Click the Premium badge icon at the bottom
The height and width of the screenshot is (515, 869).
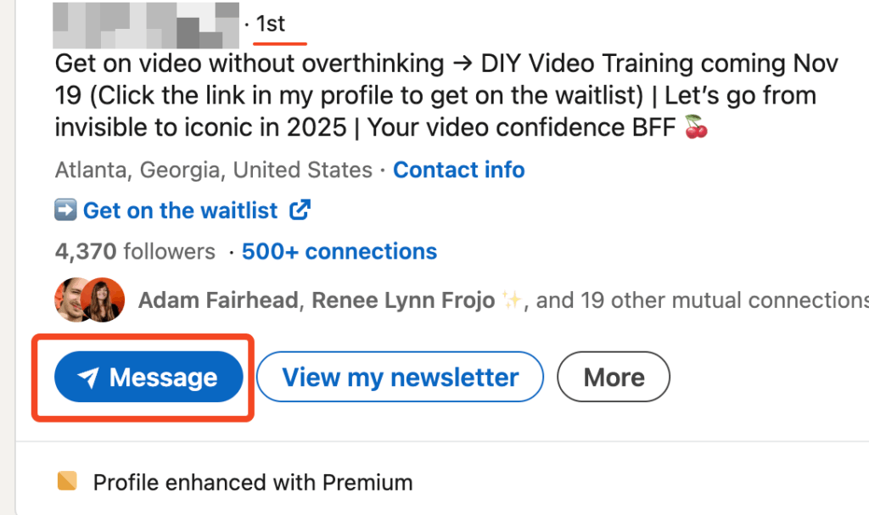(65, 481)
